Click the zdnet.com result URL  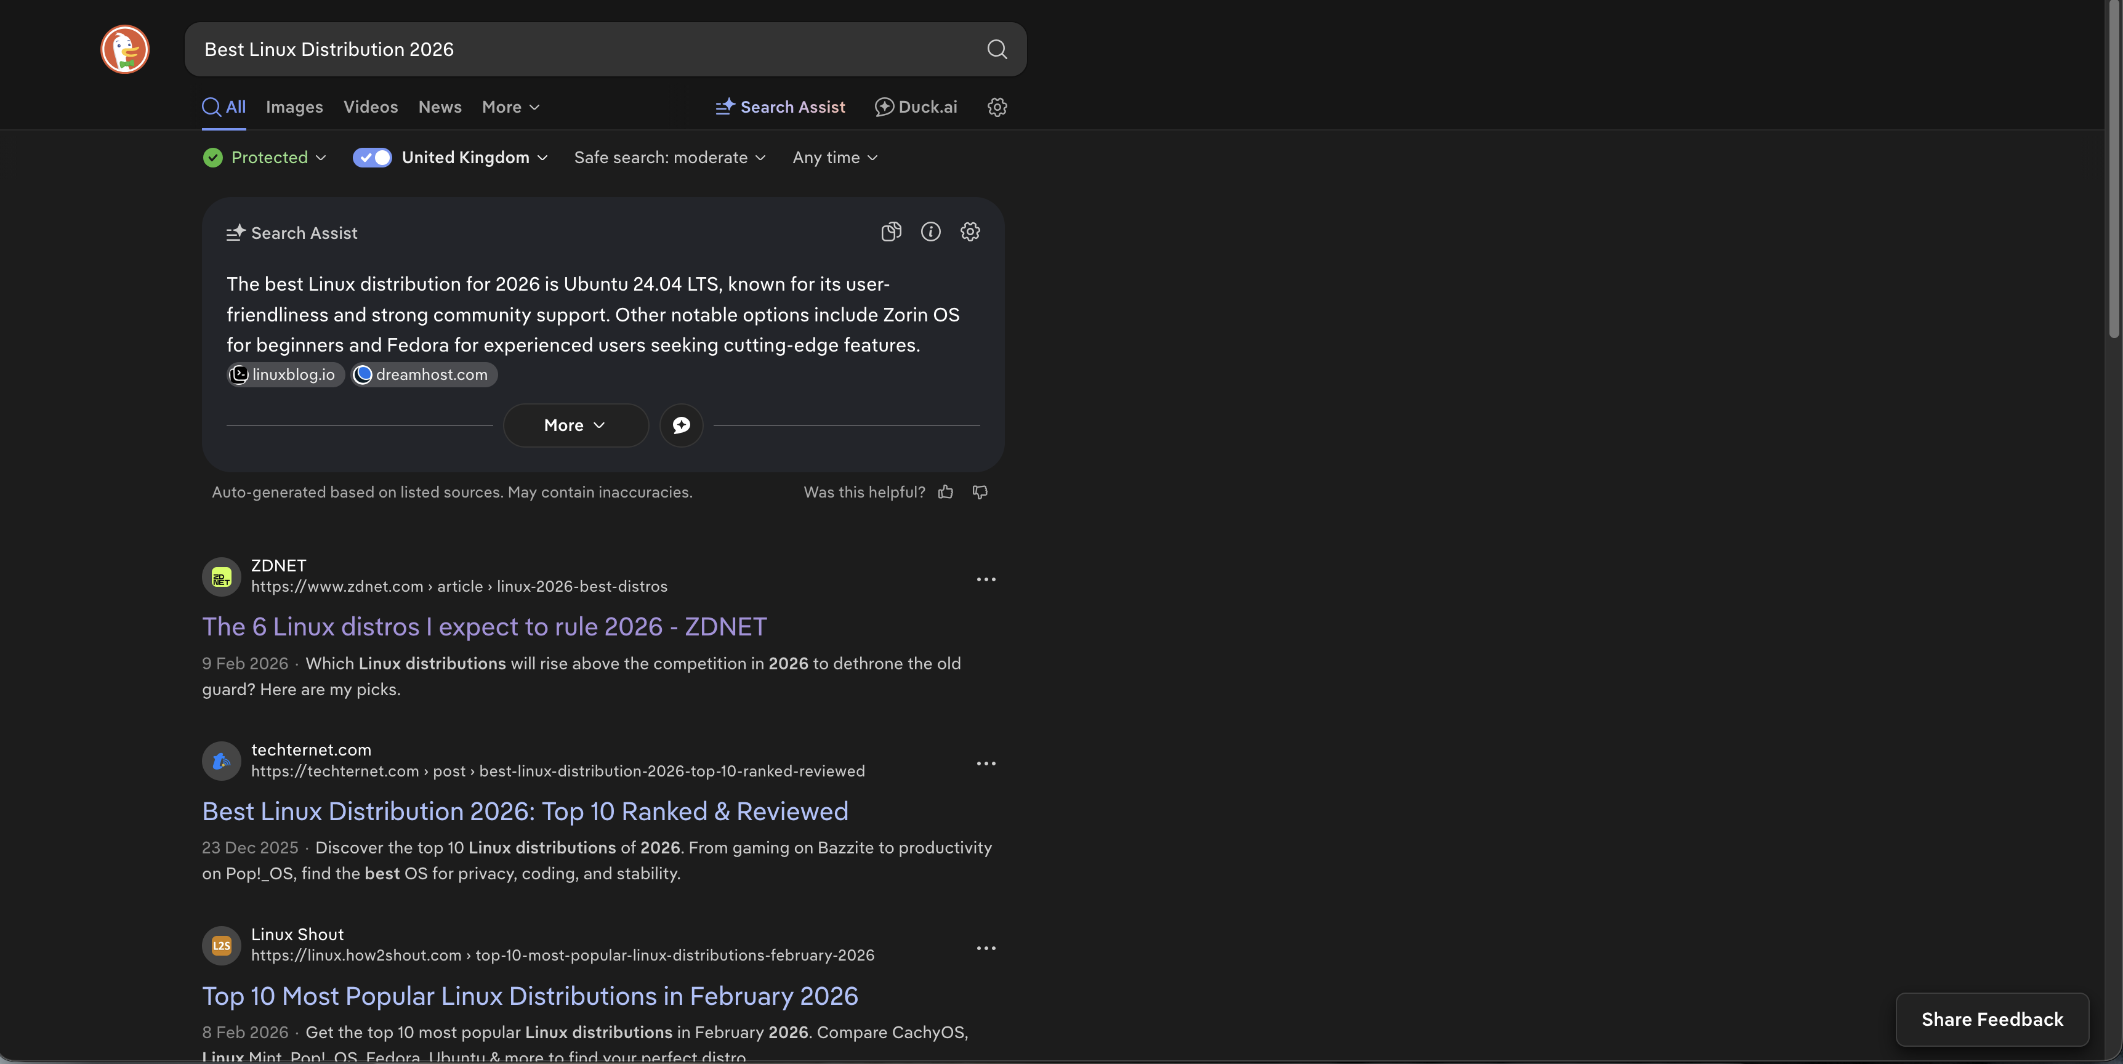point(459,587)
